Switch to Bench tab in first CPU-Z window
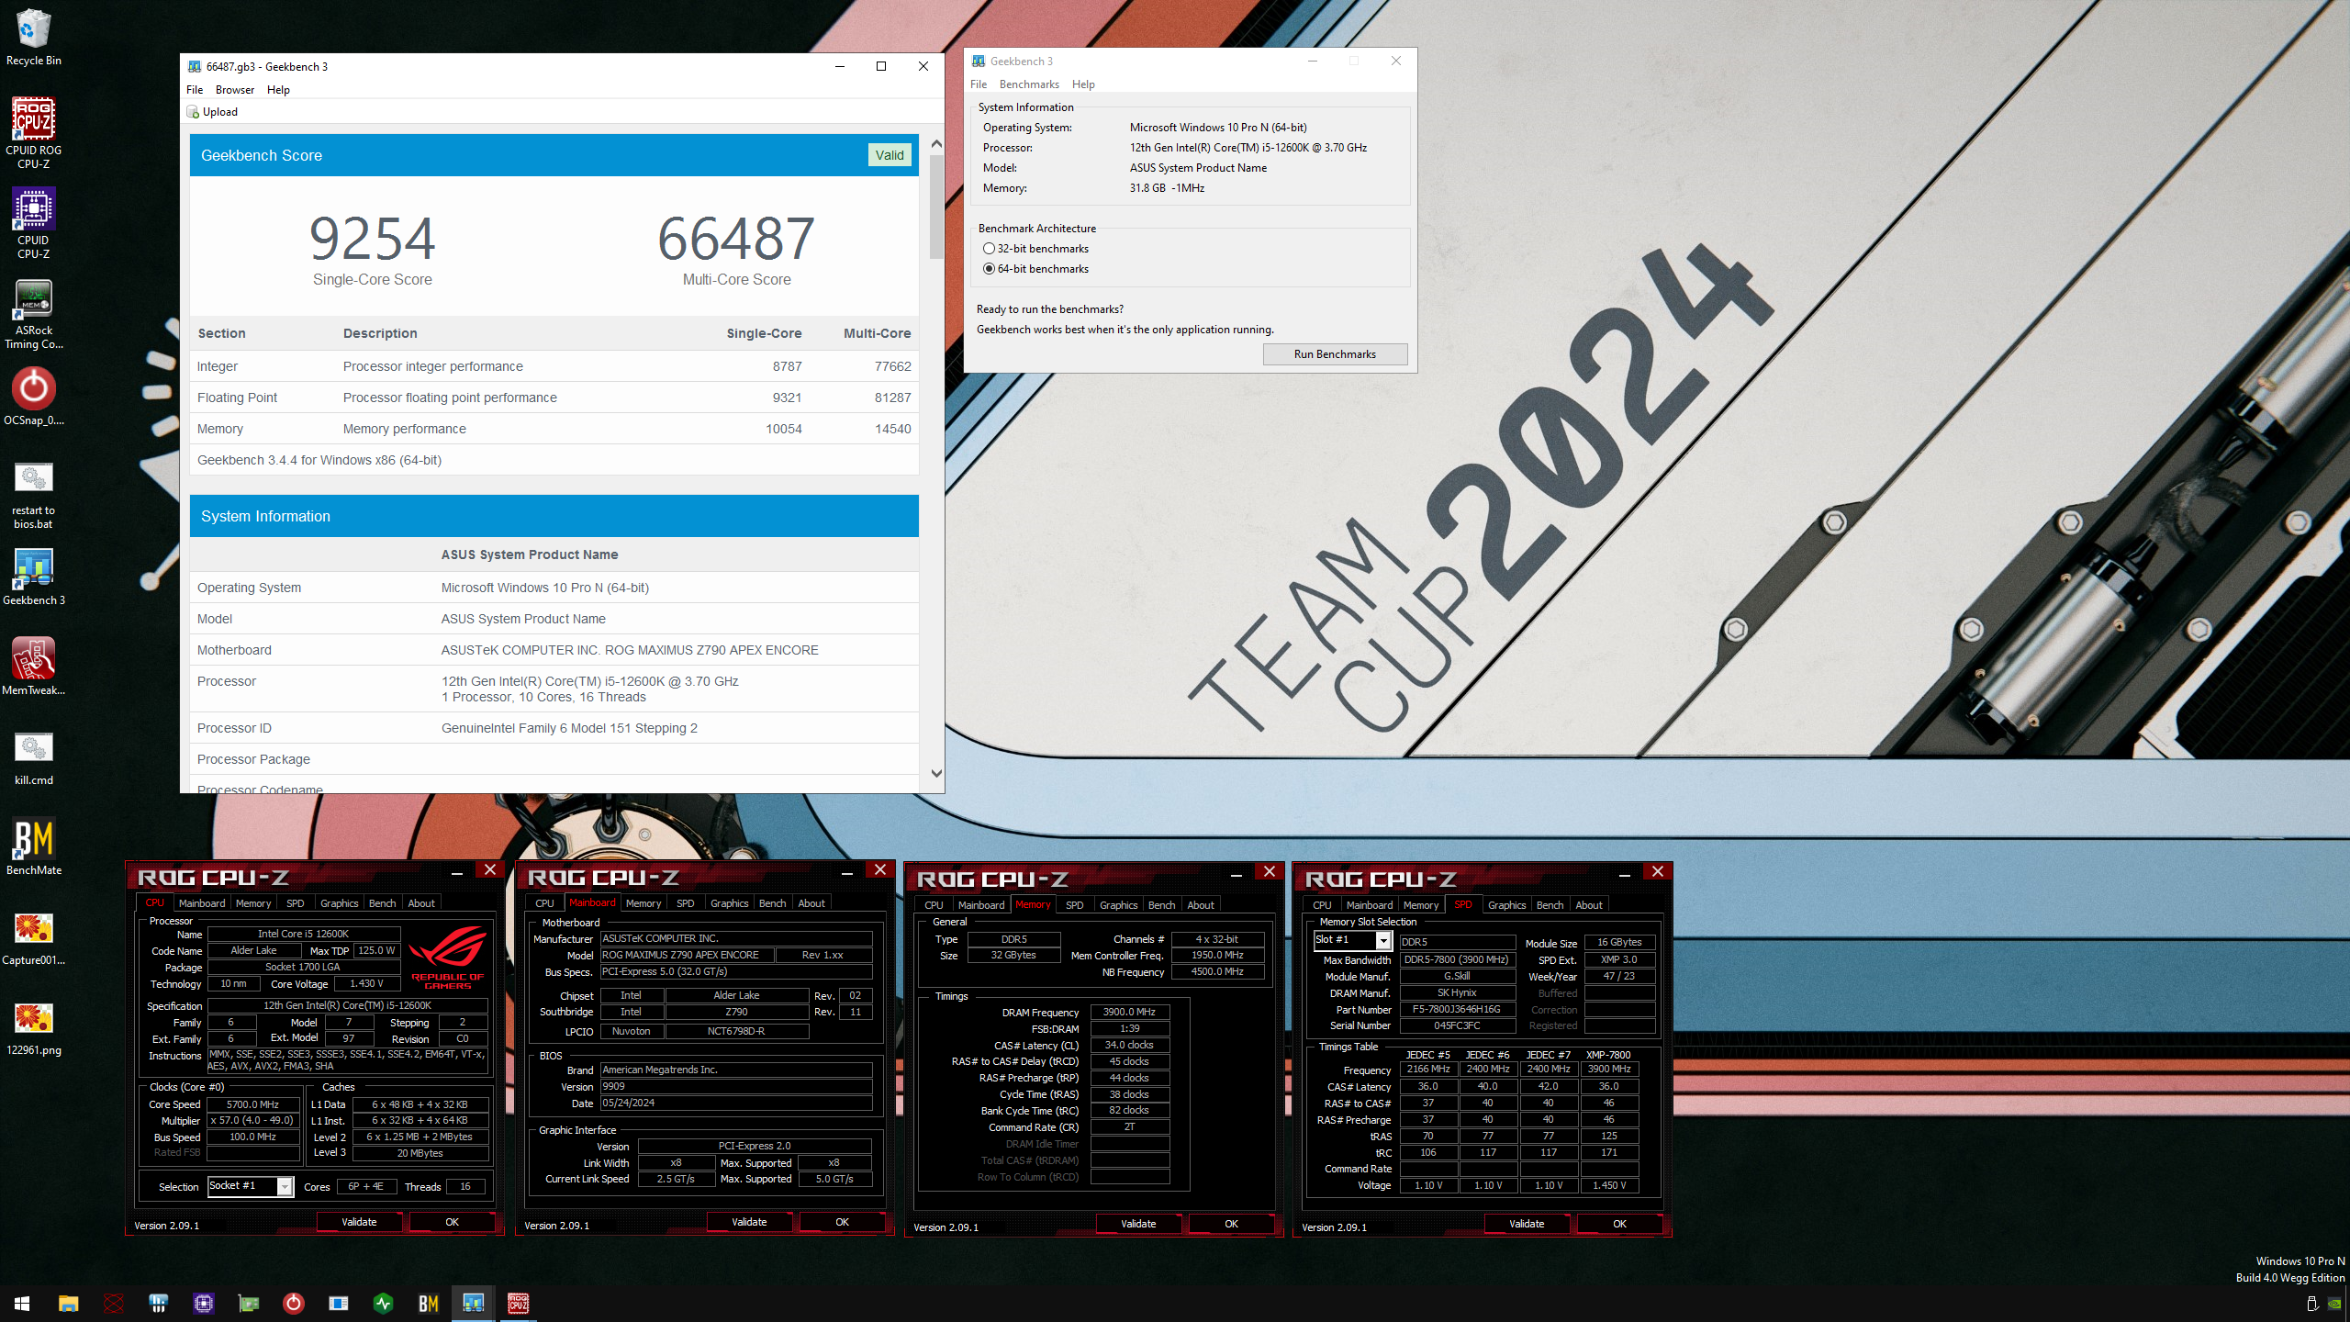The image size is (2350, 1322). (x=383, y=903)
